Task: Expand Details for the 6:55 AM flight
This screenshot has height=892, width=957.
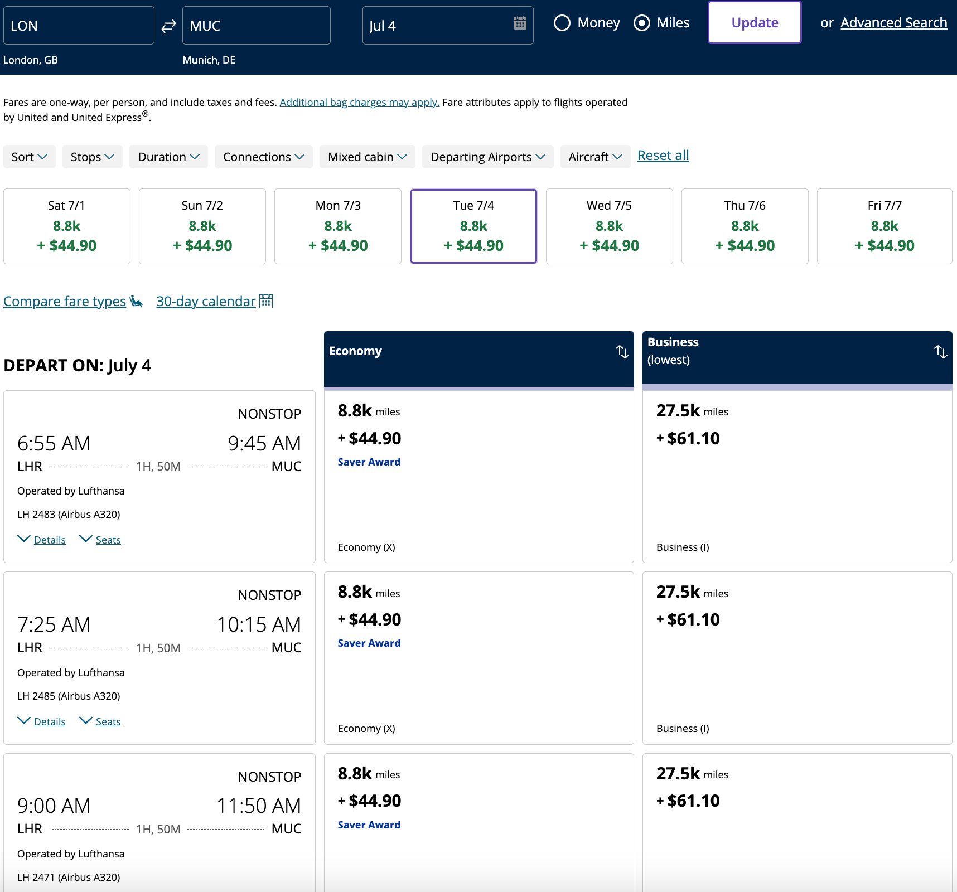Action: coord(41,539)
